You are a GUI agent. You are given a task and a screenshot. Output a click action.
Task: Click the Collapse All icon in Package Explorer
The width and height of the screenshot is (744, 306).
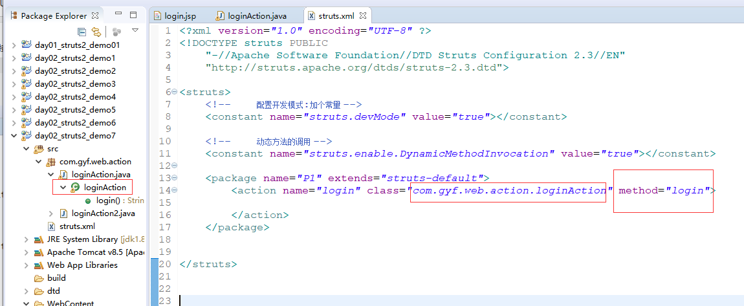82,32
